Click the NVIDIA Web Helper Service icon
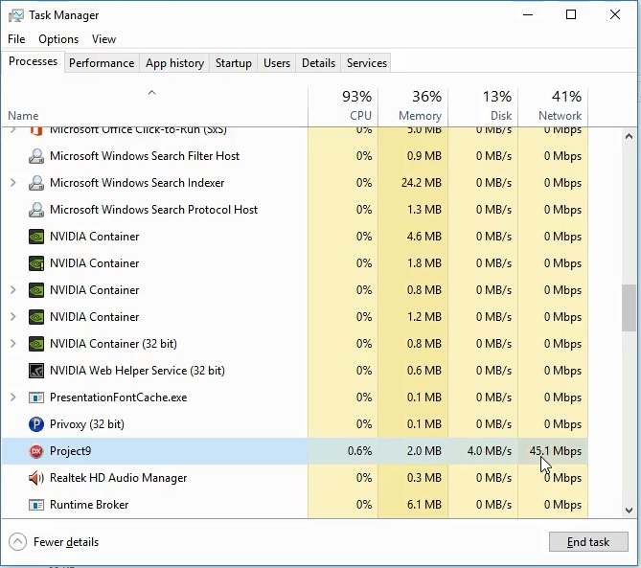641x568 pixels. click(x=36, y=371)
